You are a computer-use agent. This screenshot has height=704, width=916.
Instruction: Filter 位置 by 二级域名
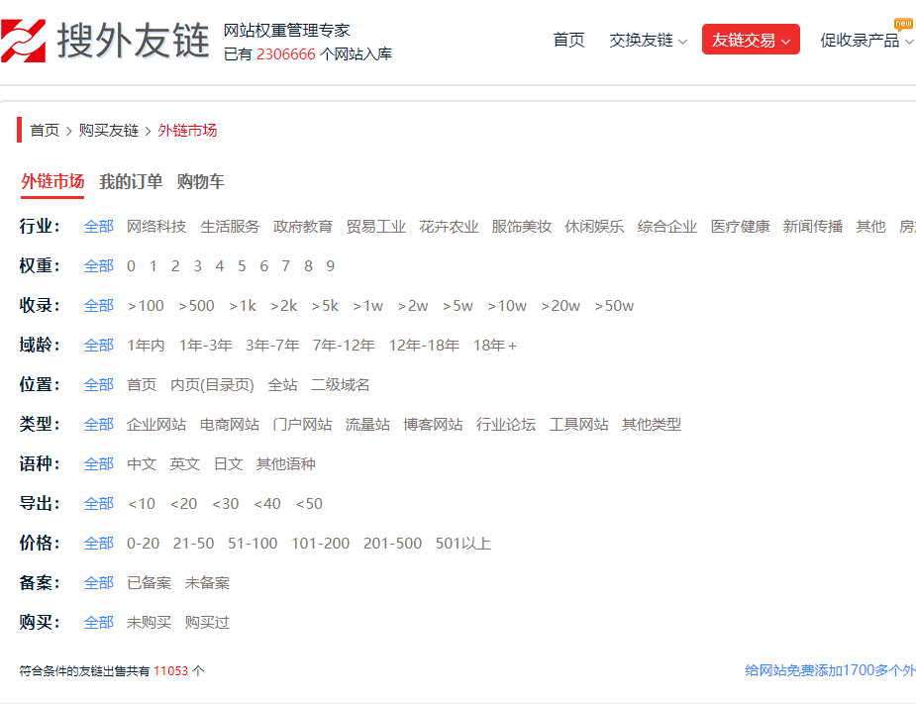tap(341, 385)
